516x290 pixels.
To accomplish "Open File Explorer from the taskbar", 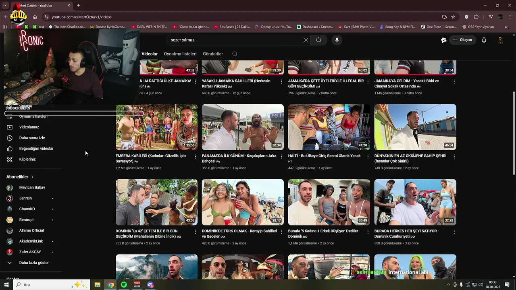I will pyautogui.click(x=98, y=285).
